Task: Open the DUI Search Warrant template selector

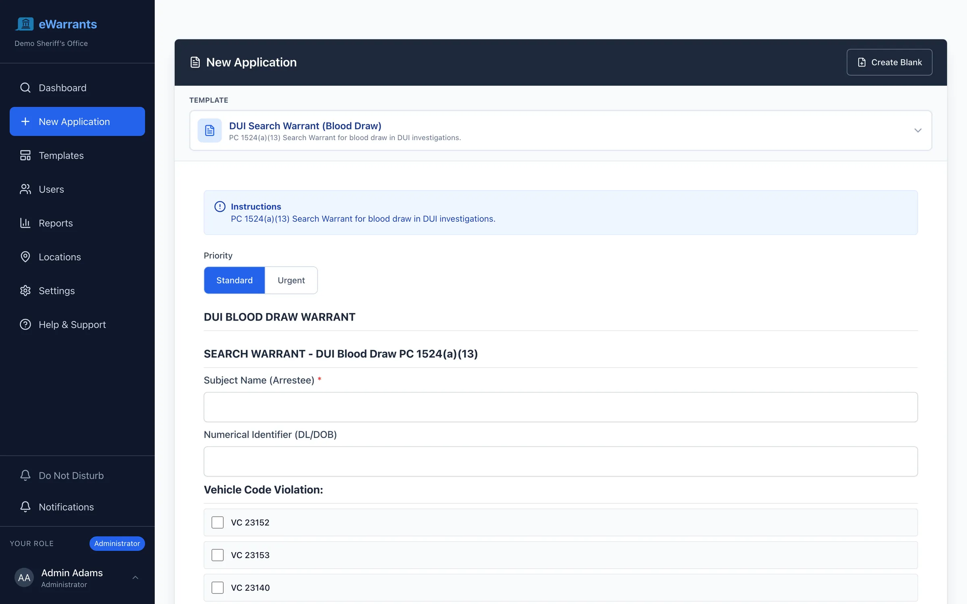Action: (560, 130)
